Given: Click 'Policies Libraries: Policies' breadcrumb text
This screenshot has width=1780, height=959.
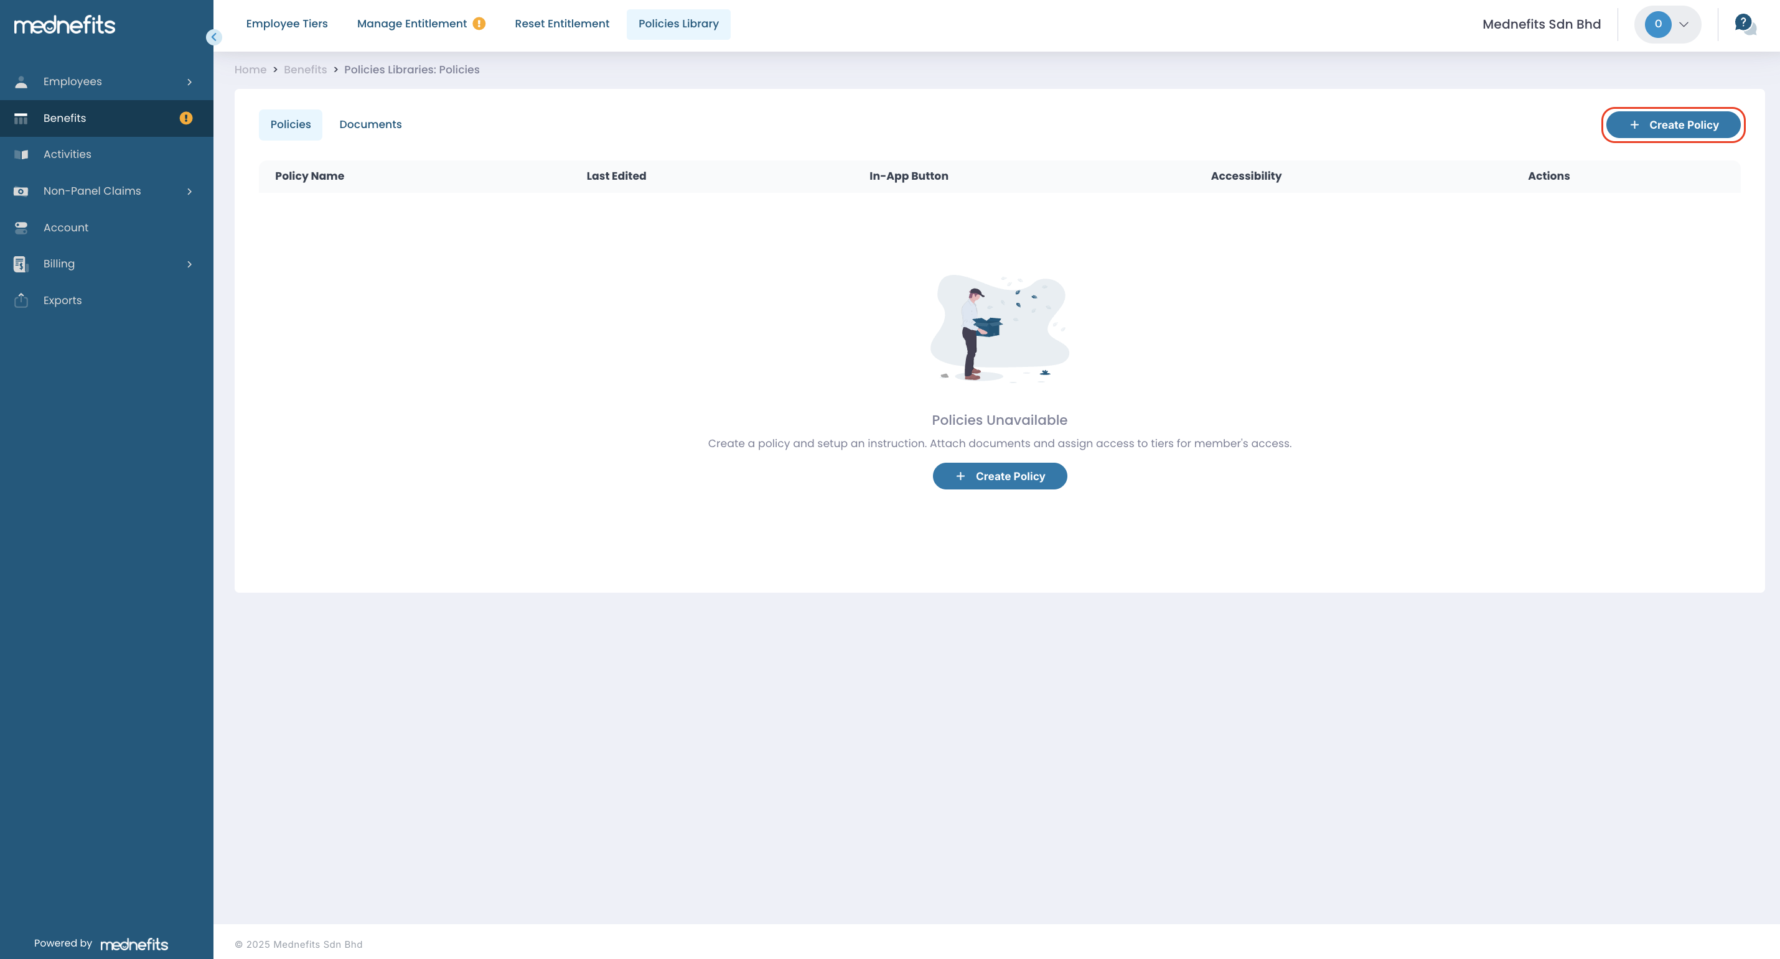Looking at the screenshot, I should point(412,70).
